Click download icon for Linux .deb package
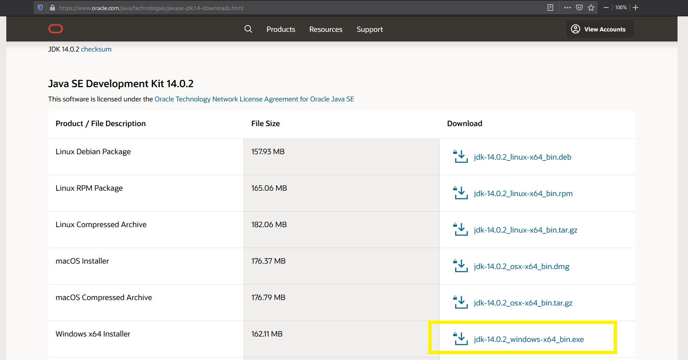This screenshot has height=360, width=688. 460,156
